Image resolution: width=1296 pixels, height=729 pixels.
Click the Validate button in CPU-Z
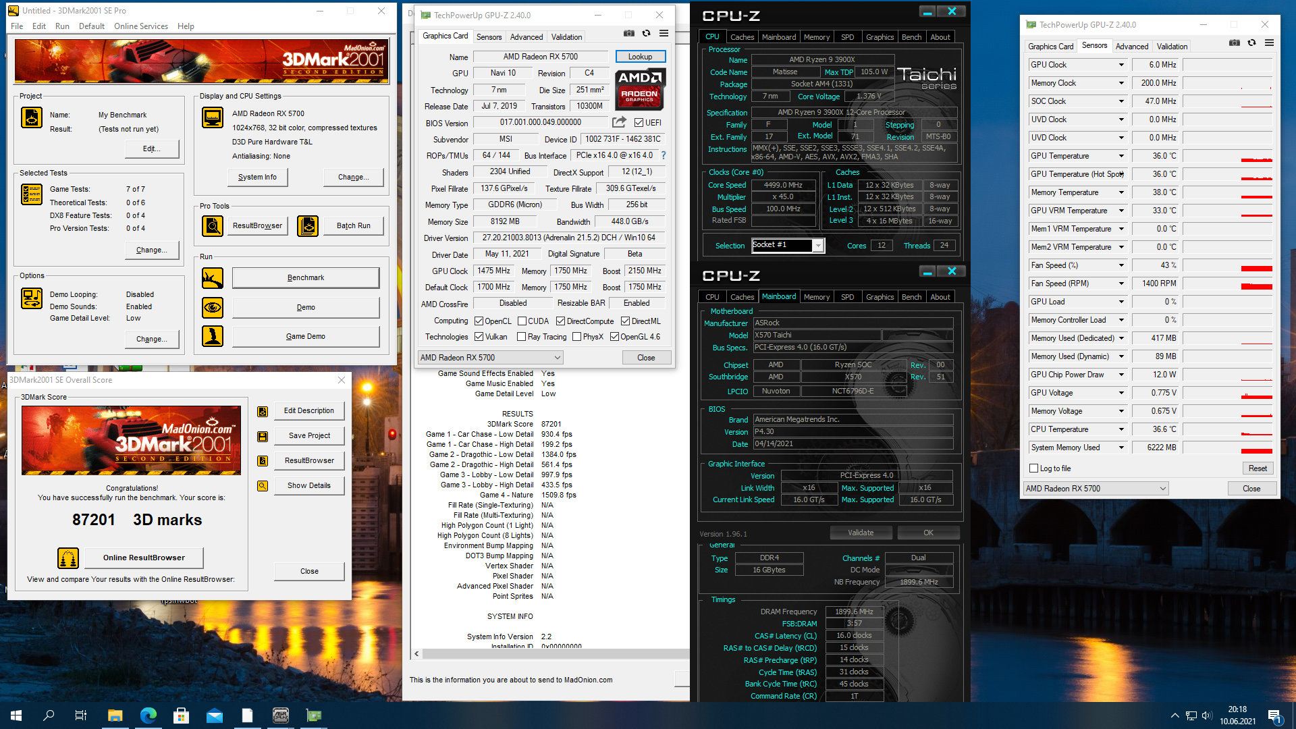(861, 533)
